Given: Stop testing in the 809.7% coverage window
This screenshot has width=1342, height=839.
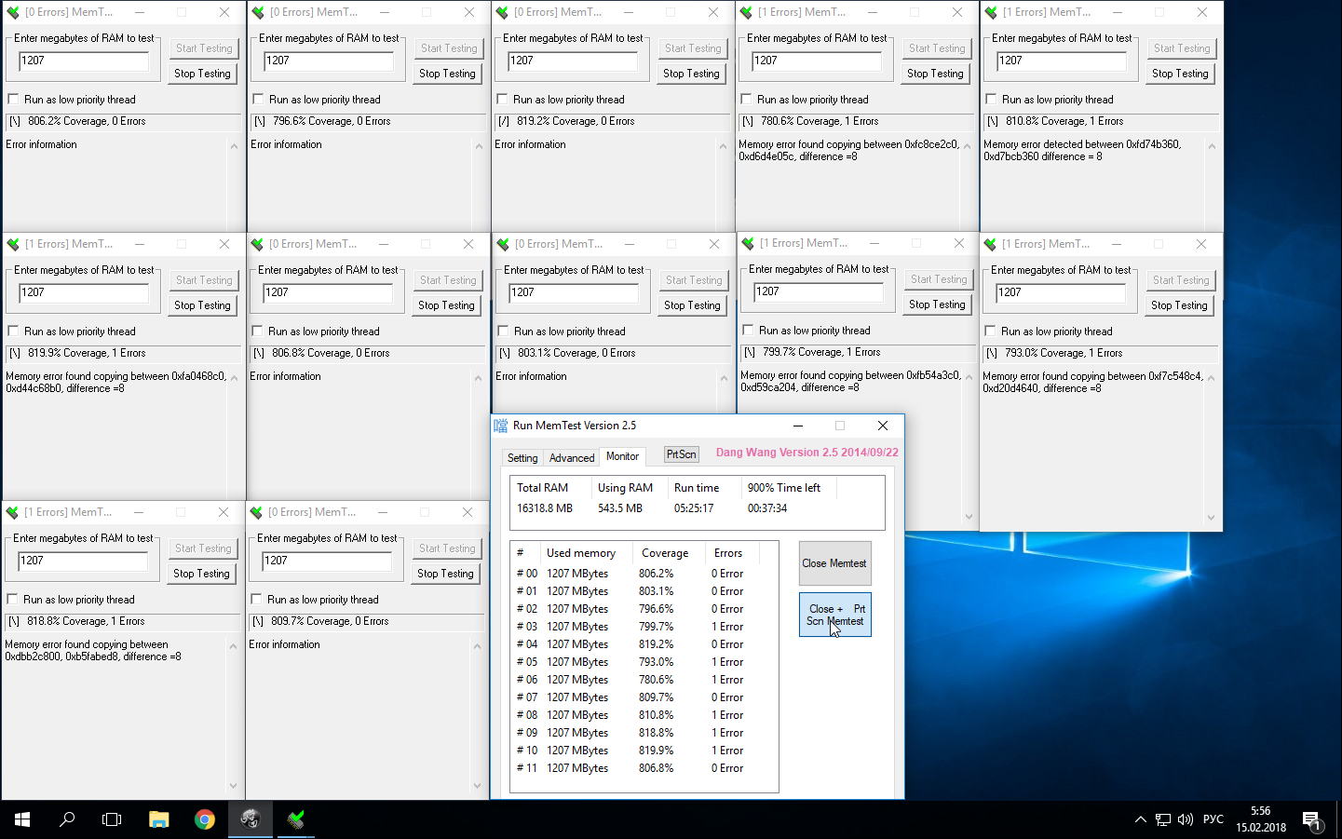Looking at the screenshot, I should click(445, 574).
